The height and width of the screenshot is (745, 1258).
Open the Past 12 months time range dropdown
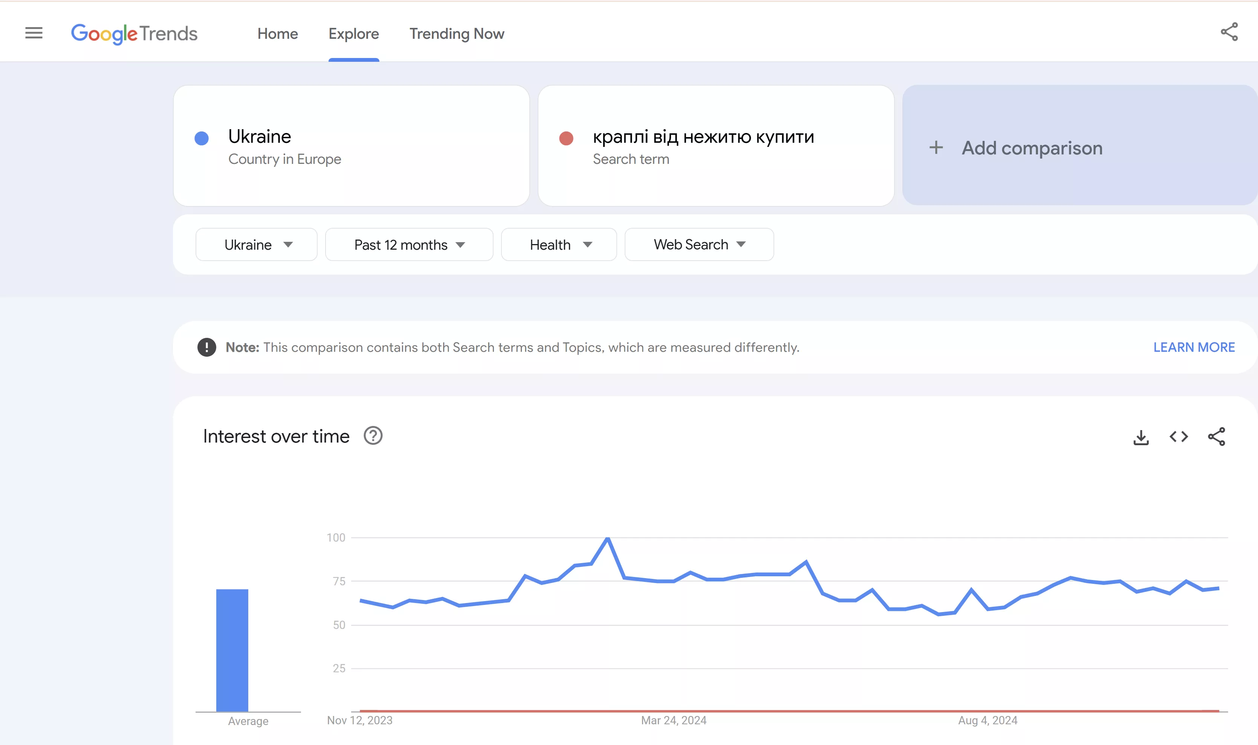click(x=409, y=244)
